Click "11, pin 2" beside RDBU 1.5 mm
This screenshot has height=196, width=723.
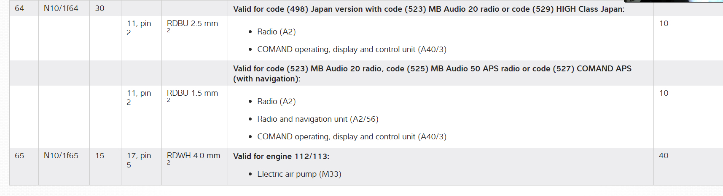click(x=139, y=97)
